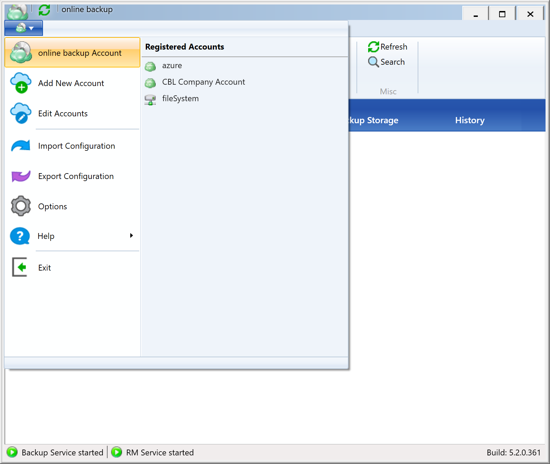This screenshot has height=464, width=550.
Task: Click the Refresh button in Misc group
Action: tap(387, 47)
